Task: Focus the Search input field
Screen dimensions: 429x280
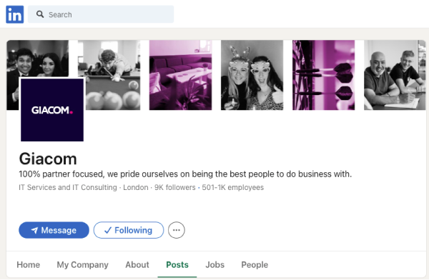Action: 101,14
